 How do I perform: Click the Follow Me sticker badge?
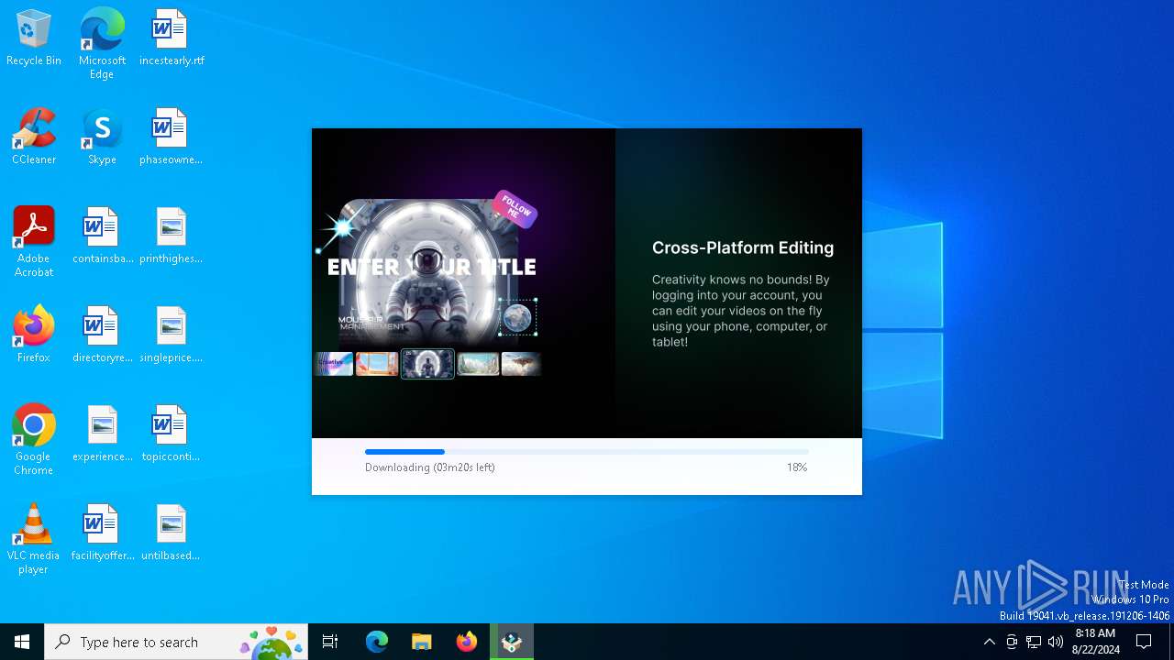[x=515, y=209]
